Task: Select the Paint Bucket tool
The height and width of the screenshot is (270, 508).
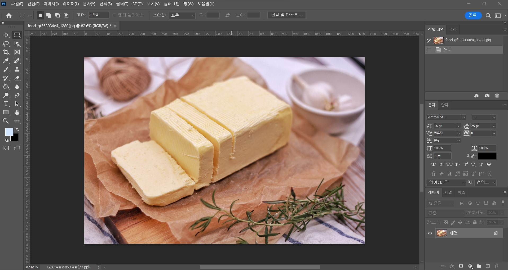Action: point(6,87)
